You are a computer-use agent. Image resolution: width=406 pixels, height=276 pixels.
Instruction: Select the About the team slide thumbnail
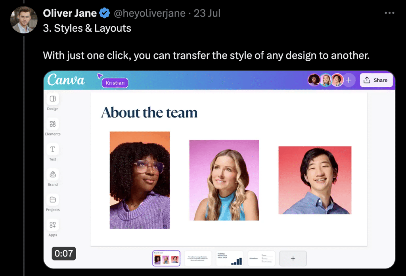click(166, 258)
